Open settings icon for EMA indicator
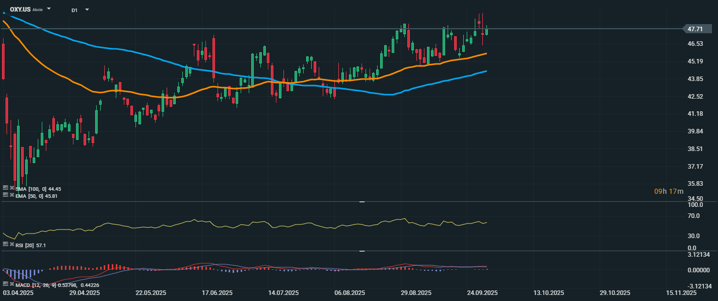 (x=6, y=195)
